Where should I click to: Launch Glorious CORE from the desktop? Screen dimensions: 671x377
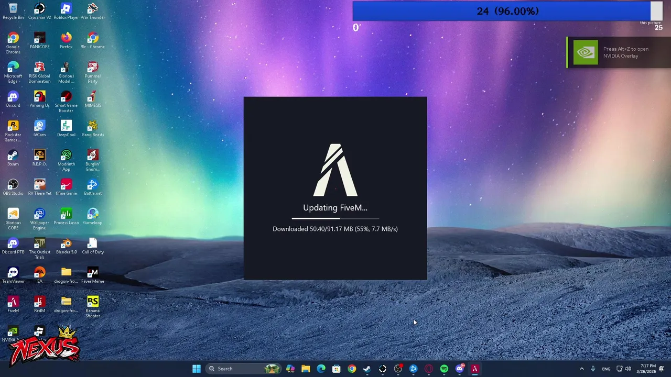coord(13,219)
